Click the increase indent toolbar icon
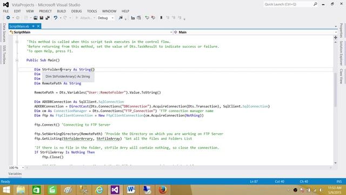346x195 pixels. pos(139,18)
